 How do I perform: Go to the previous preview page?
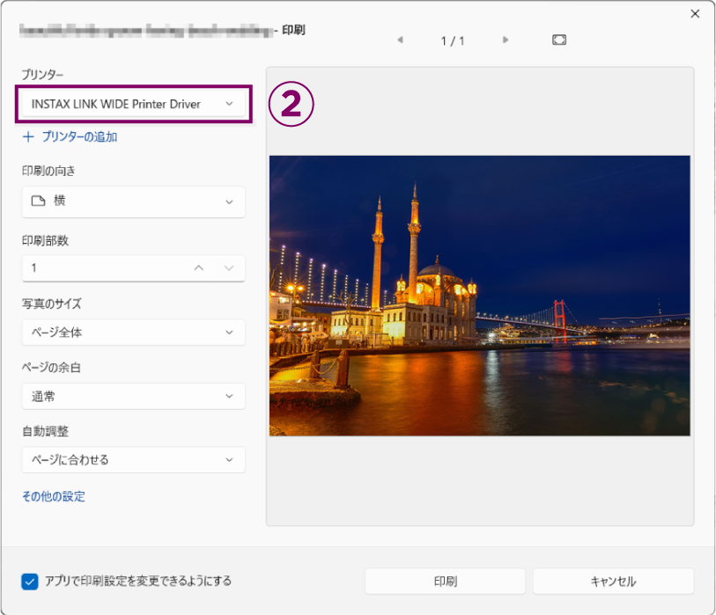click(401, 40)
